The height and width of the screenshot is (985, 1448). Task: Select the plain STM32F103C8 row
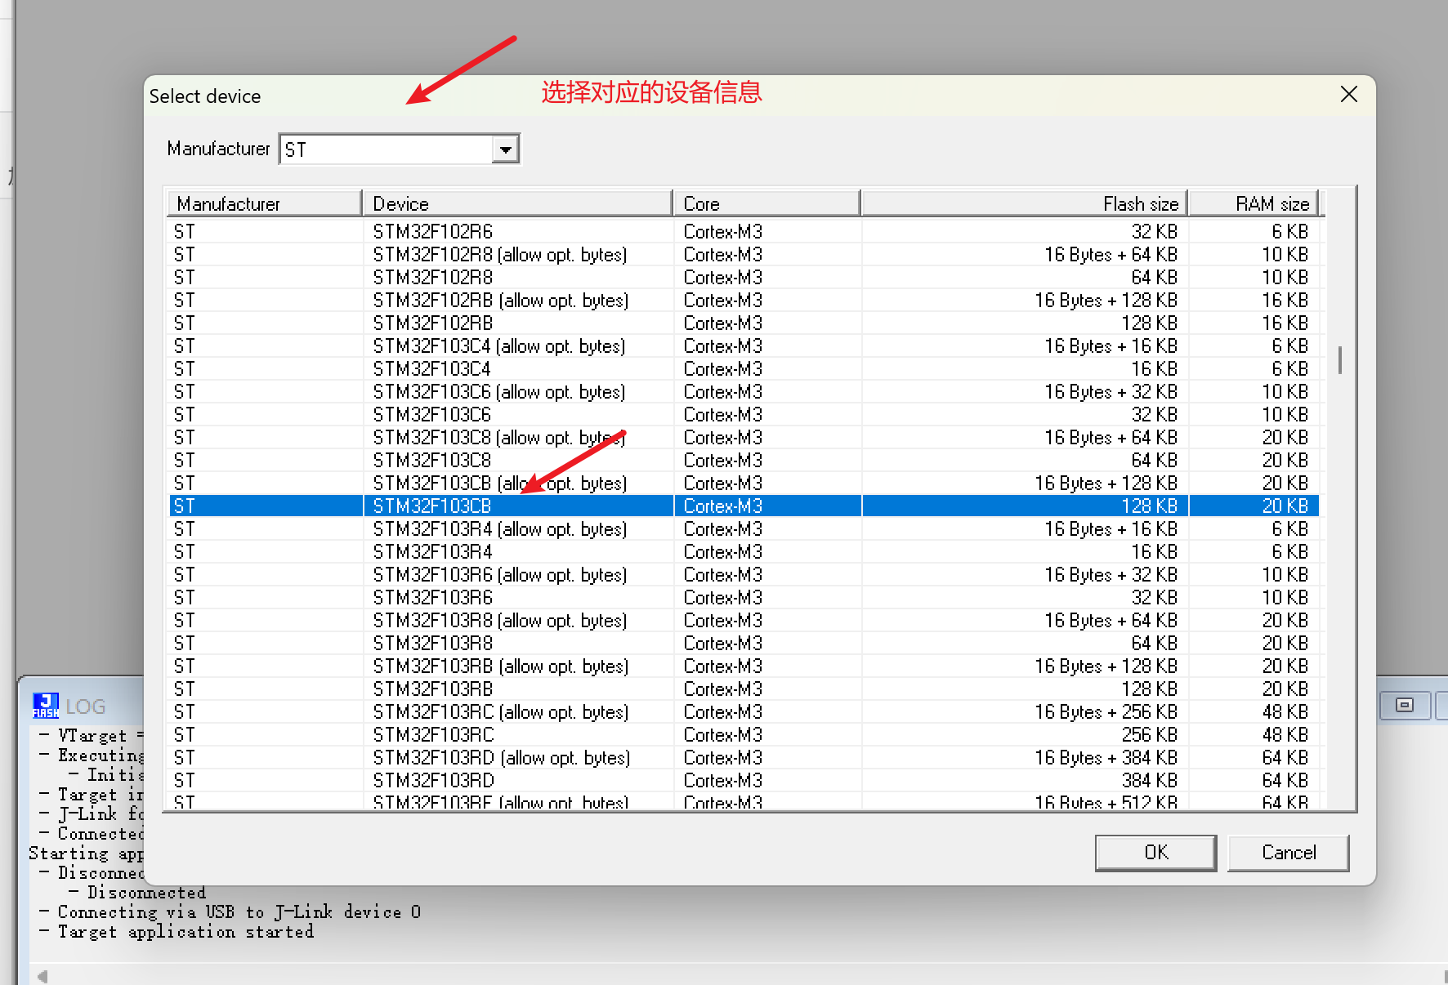744,461
